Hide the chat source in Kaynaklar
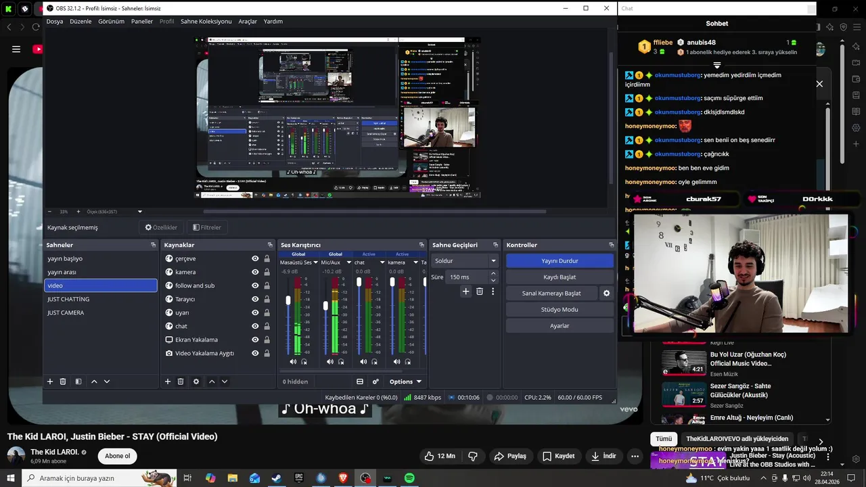This screenshot has width=866, height=487. click(x=255, y=326)
